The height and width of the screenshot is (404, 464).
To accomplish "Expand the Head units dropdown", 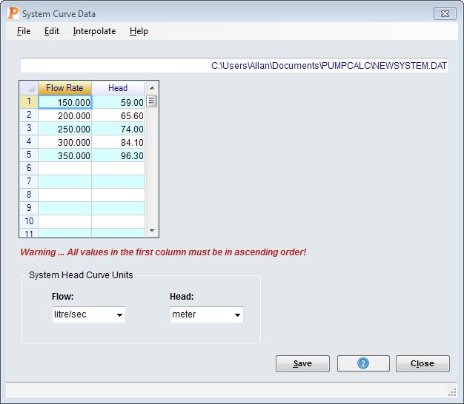I will (237, 314).
